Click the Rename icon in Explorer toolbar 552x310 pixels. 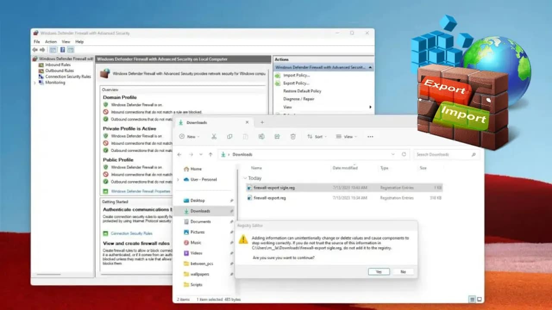(x=261, y=136)
